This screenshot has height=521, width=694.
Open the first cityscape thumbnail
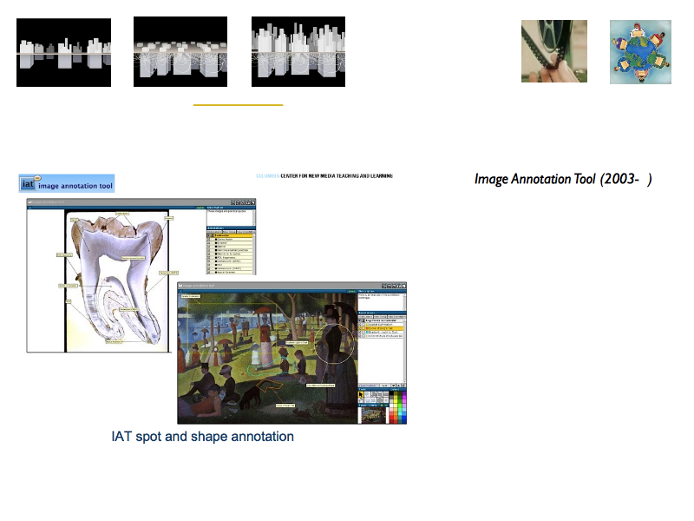[63, 52]
